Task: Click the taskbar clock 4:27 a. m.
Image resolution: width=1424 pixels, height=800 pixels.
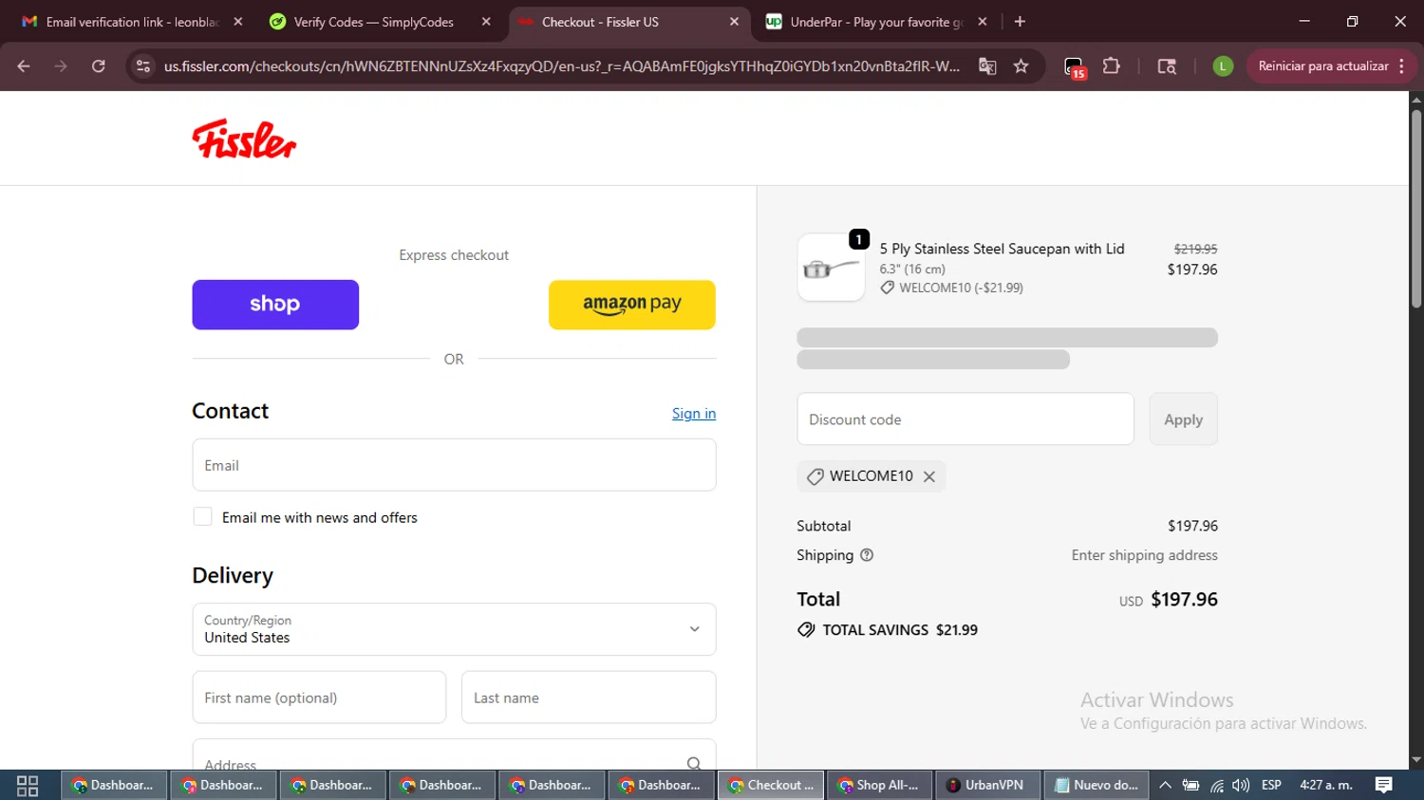Action: [x=1325, y=786]
